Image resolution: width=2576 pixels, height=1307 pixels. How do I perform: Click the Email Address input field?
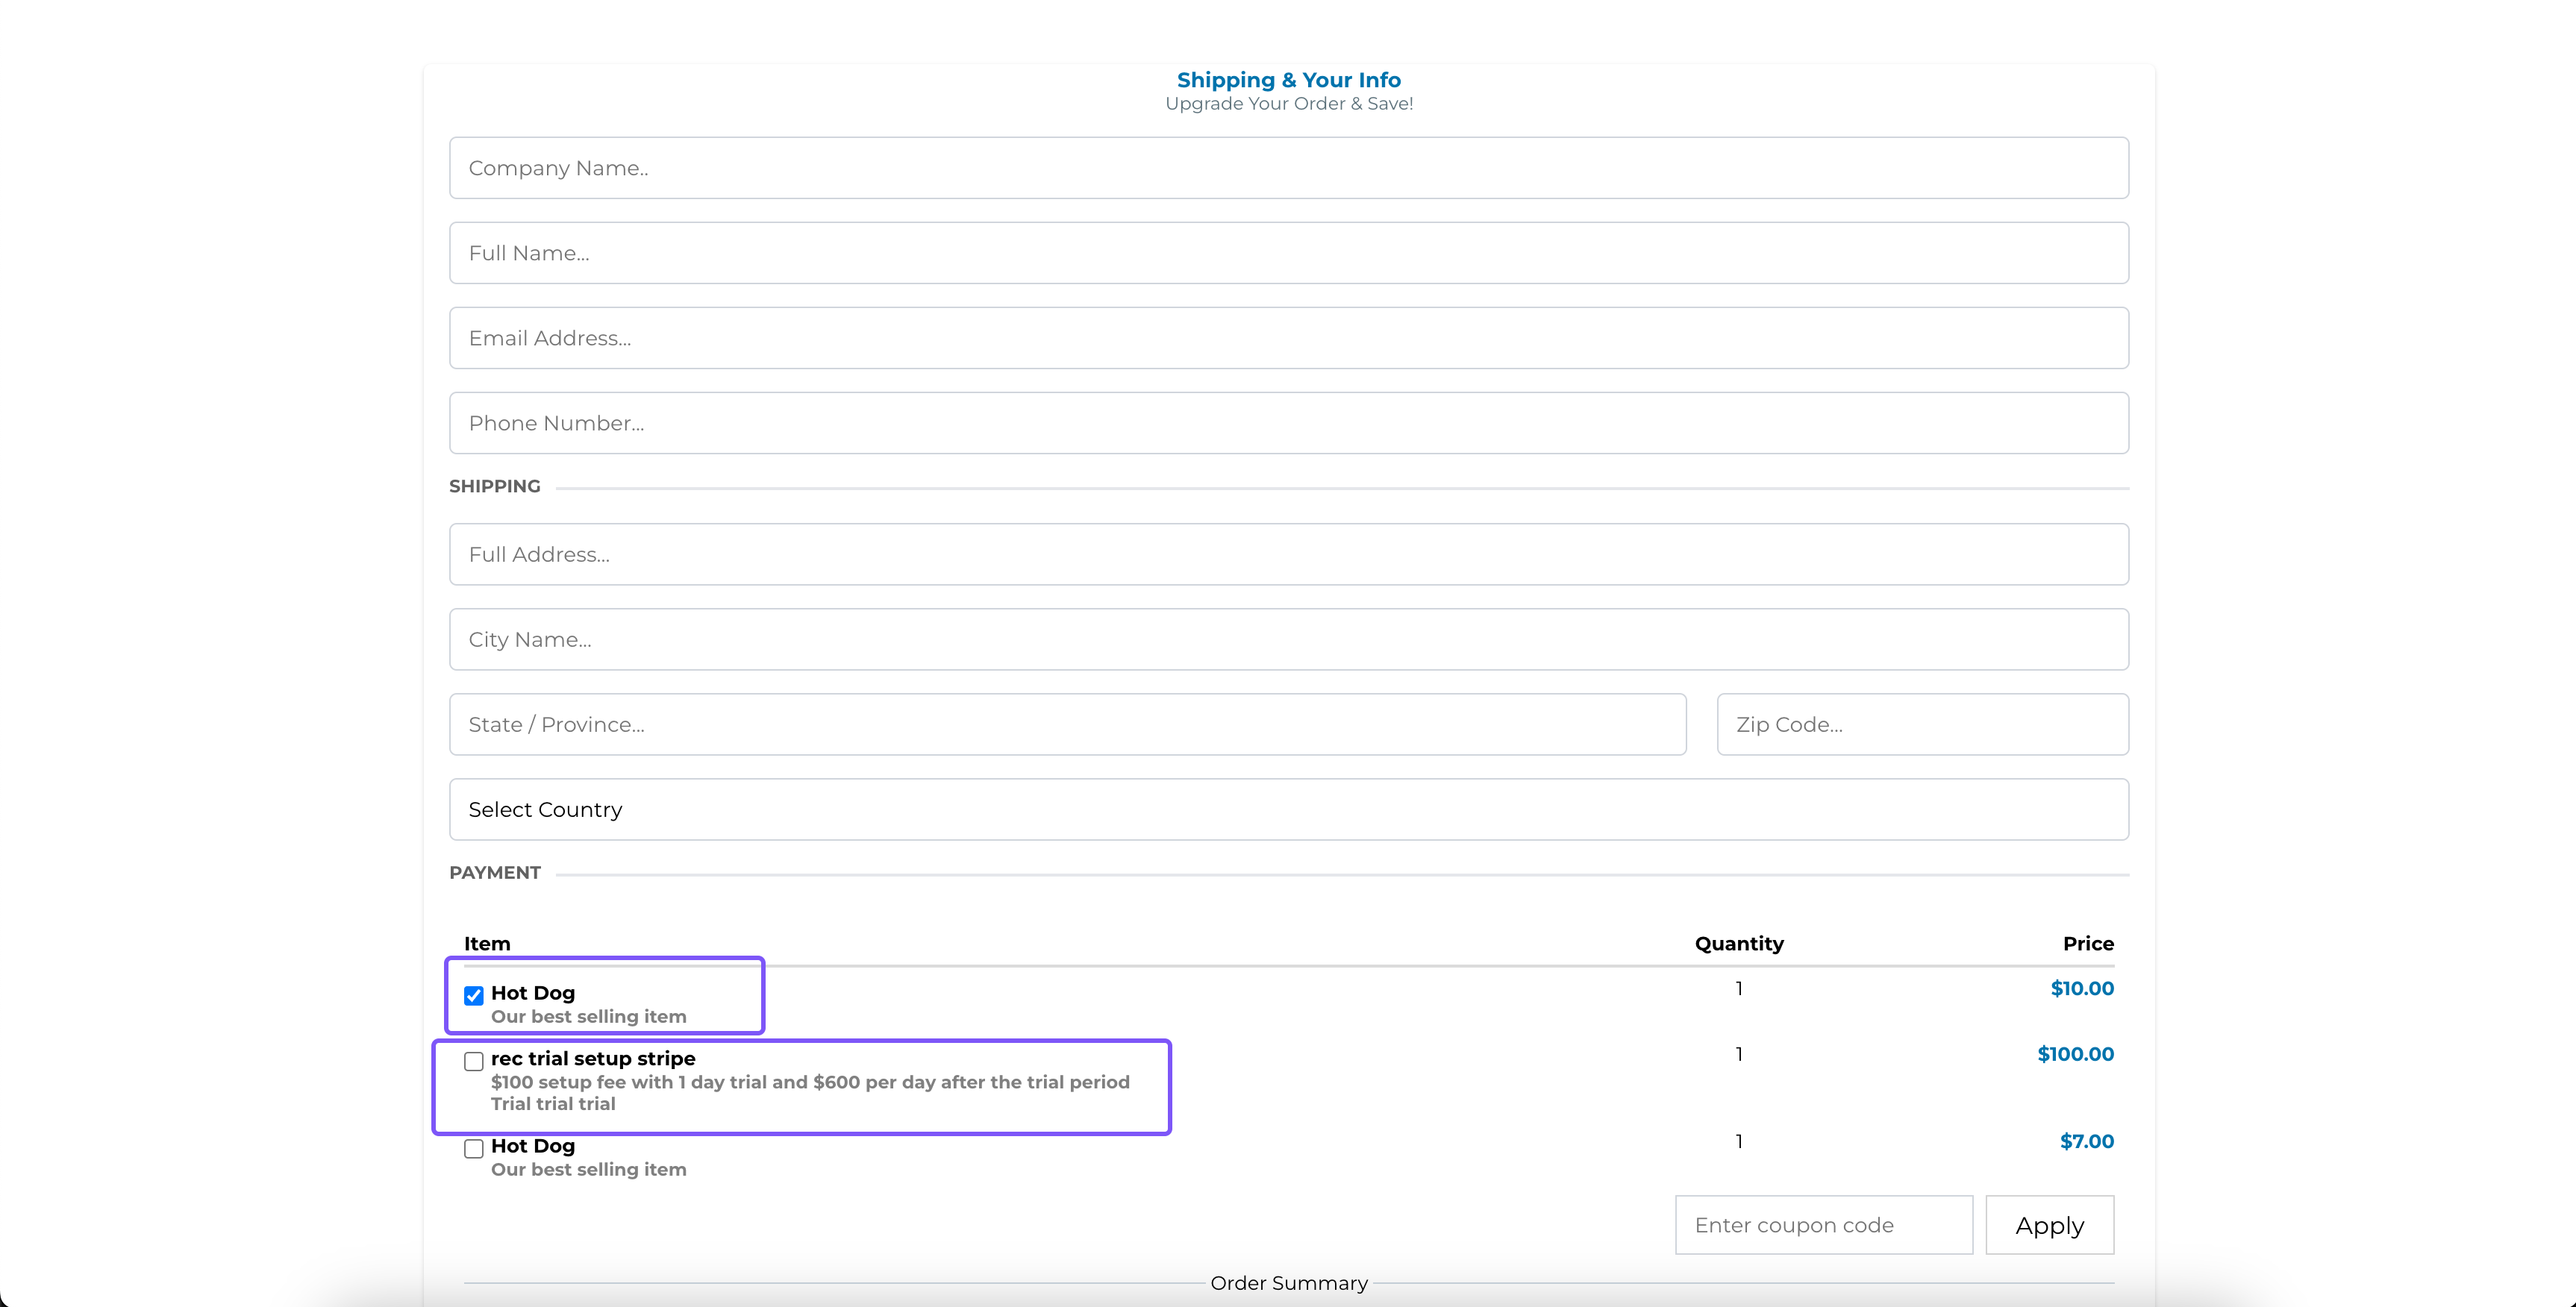point(1288,338)
